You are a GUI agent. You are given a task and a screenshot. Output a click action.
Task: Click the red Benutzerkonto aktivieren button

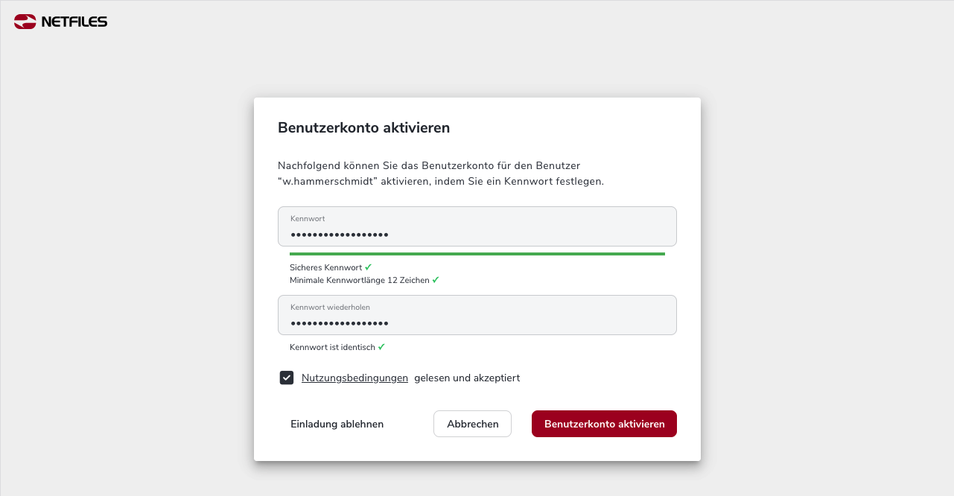(x=604, y=424)
